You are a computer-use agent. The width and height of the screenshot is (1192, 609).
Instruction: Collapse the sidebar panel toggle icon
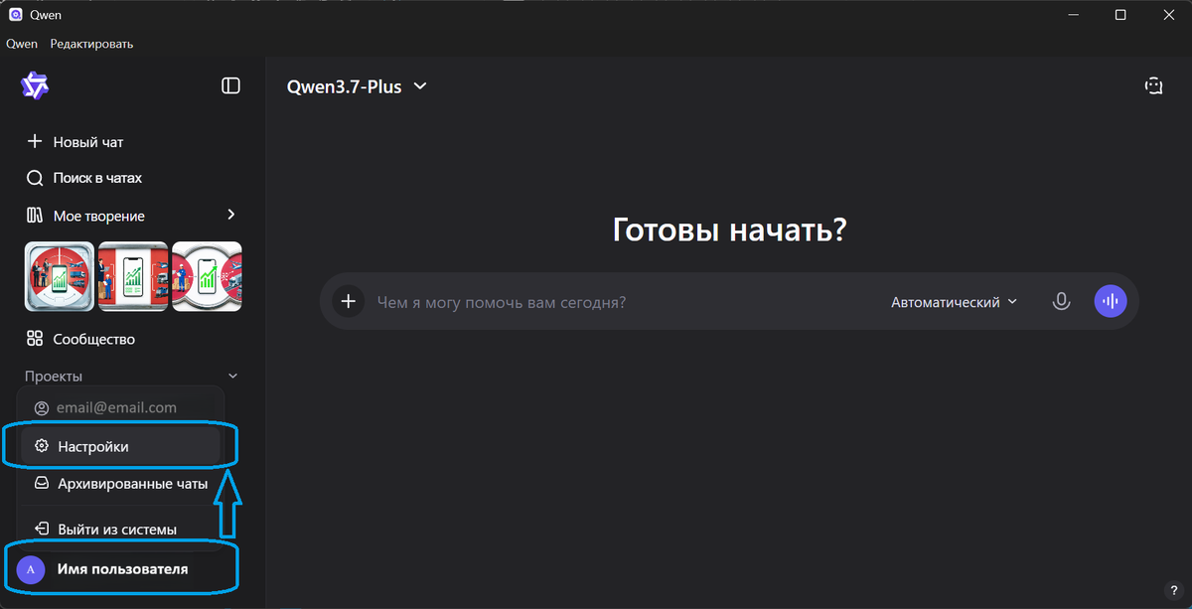click(230, 85)
